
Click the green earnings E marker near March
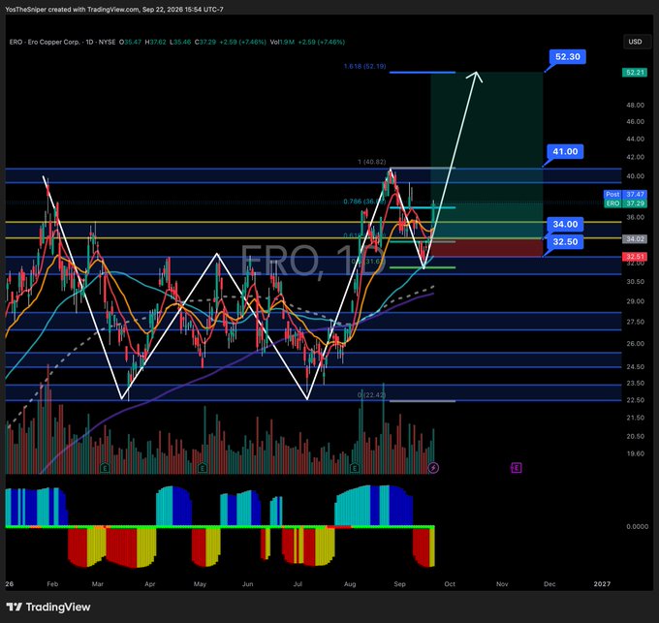click(105, 468)
